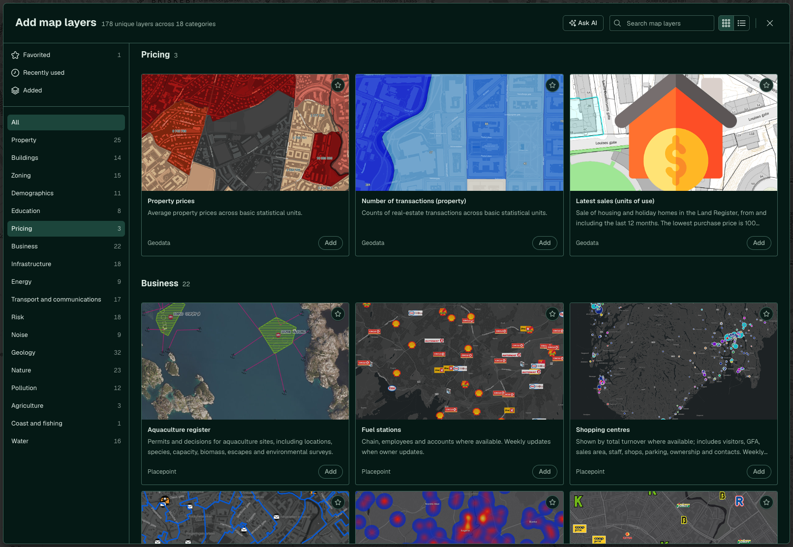The height and width of the screenshot is (547, 793).
Task: Select the Education category
Action: click(x=66, y=211)
